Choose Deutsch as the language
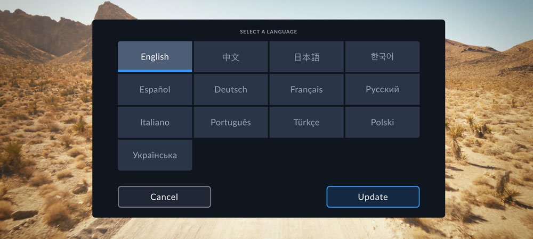 [231, 89]
